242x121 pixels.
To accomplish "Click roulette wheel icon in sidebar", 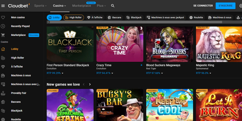I will click(x=3, y=119).
